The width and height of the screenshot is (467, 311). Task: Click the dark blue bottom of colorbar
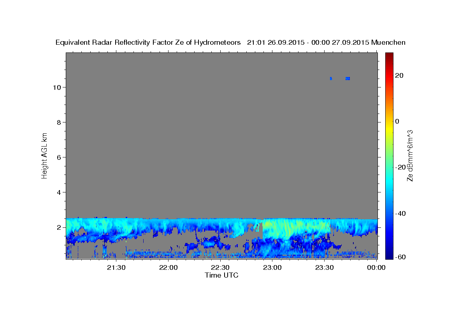pos(389,255)
